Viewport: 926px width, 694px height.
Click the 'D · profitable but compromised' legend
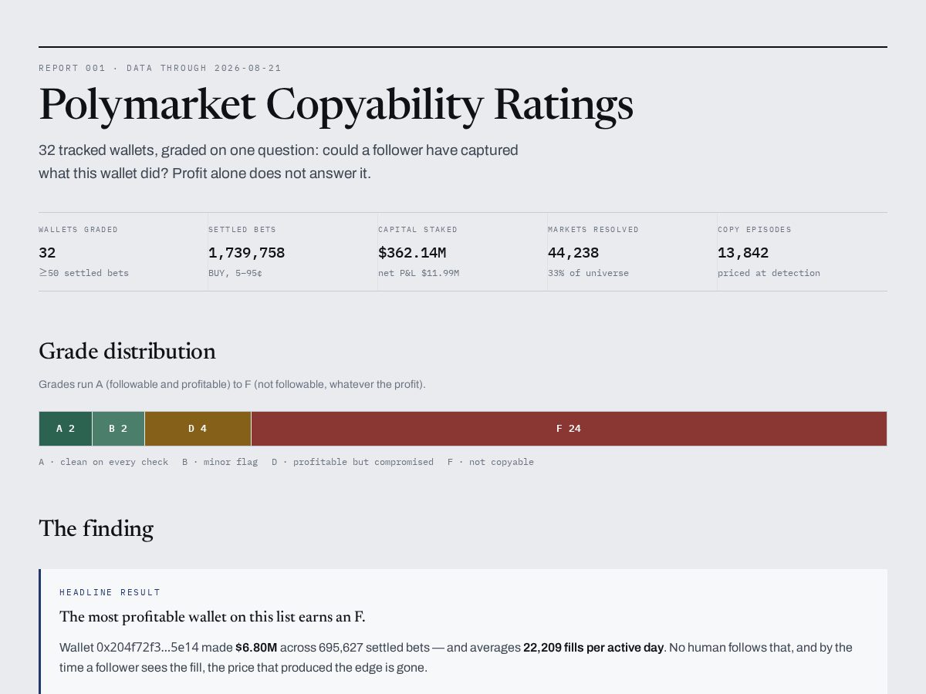point(353,462)
